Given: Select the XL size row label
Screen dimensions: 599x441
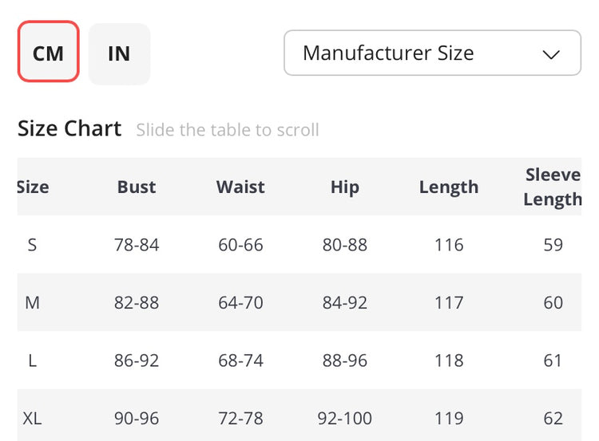Looking at the screenshot, I should pyautogui.click(x=32, y=418).
